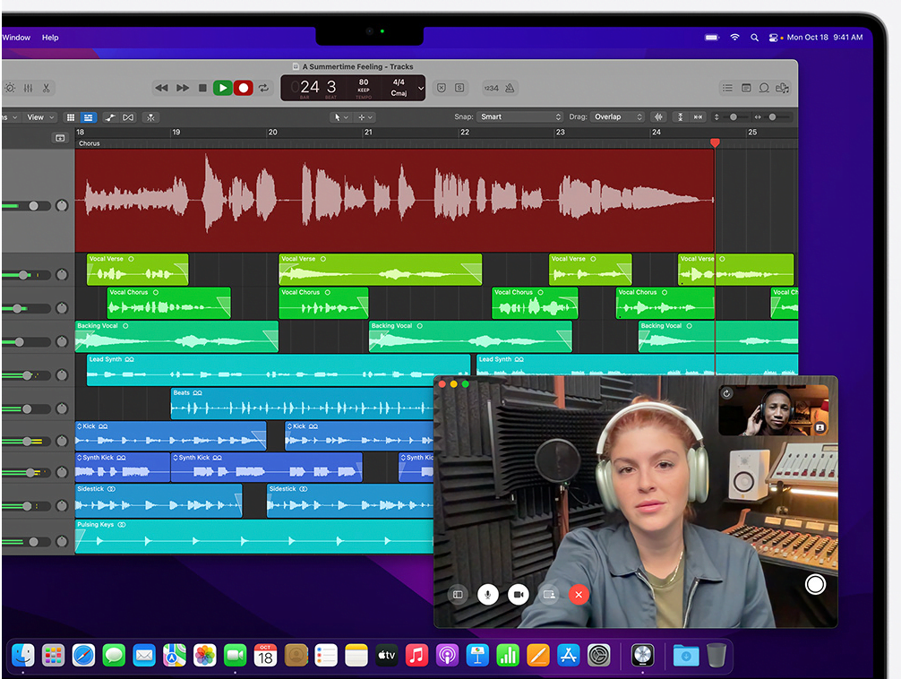The height and width of the screenshot is (679, 901).
Task: Toggle the FaceTime sidebar button
Action: click(458, 595)
